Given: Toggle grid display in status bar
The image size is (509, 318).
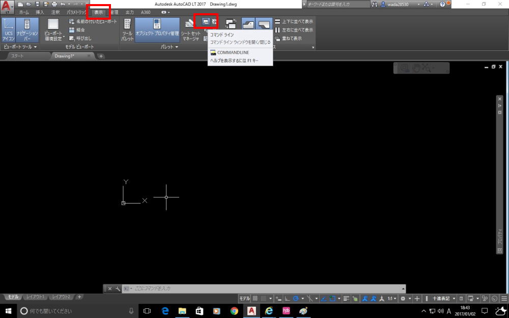Looking at the screenshot, I should pos(256,299).
